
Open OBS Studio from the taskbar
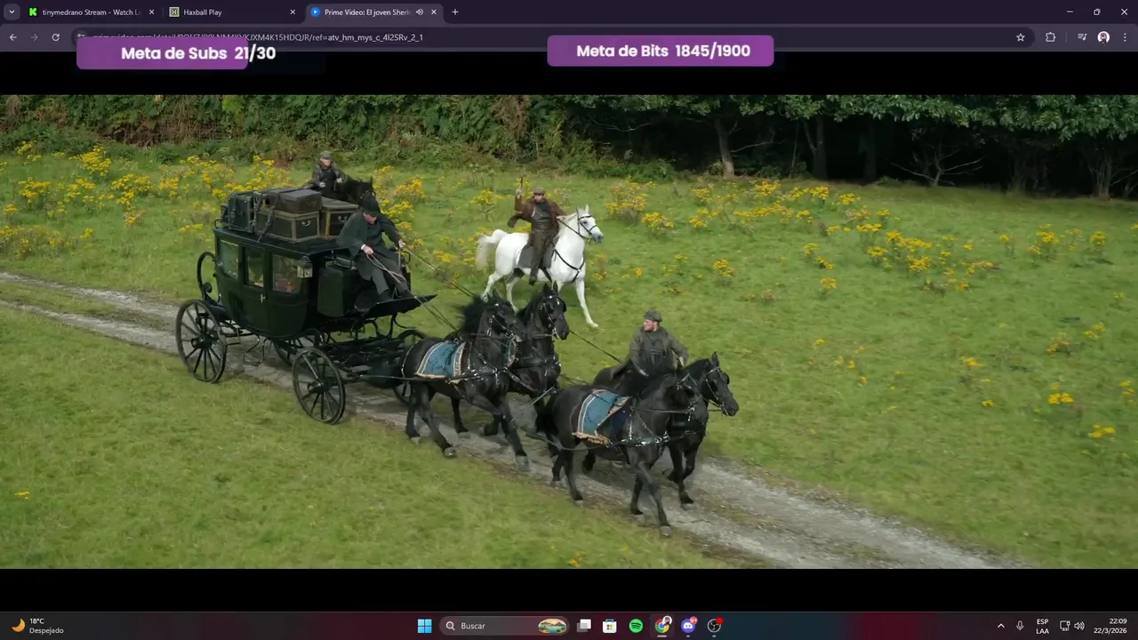click(714, 626)
